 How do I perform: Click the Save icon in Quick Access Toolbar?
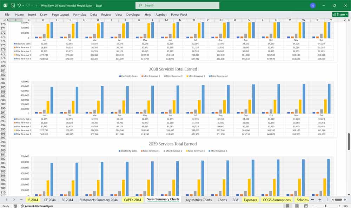[12, 5]
